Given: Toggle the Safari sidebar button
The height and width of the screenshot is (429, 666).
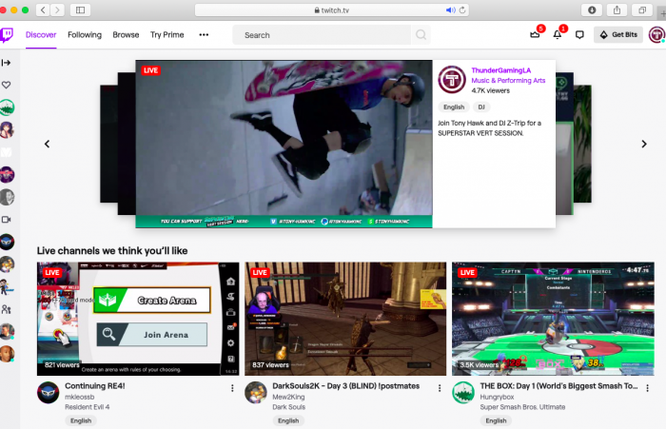Looking at the screenshot, I should coord(78,10).
